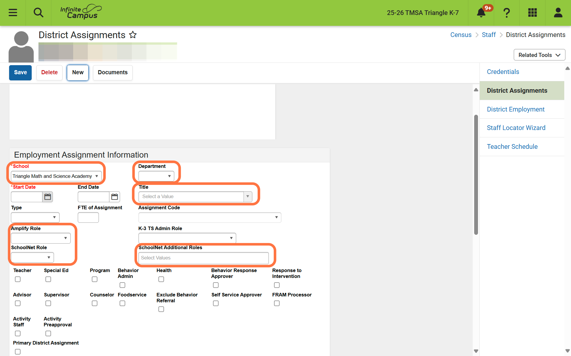Check the Teacher checkbox
The width and height of the screenshot is (571, 356).
tap(18, 279)
